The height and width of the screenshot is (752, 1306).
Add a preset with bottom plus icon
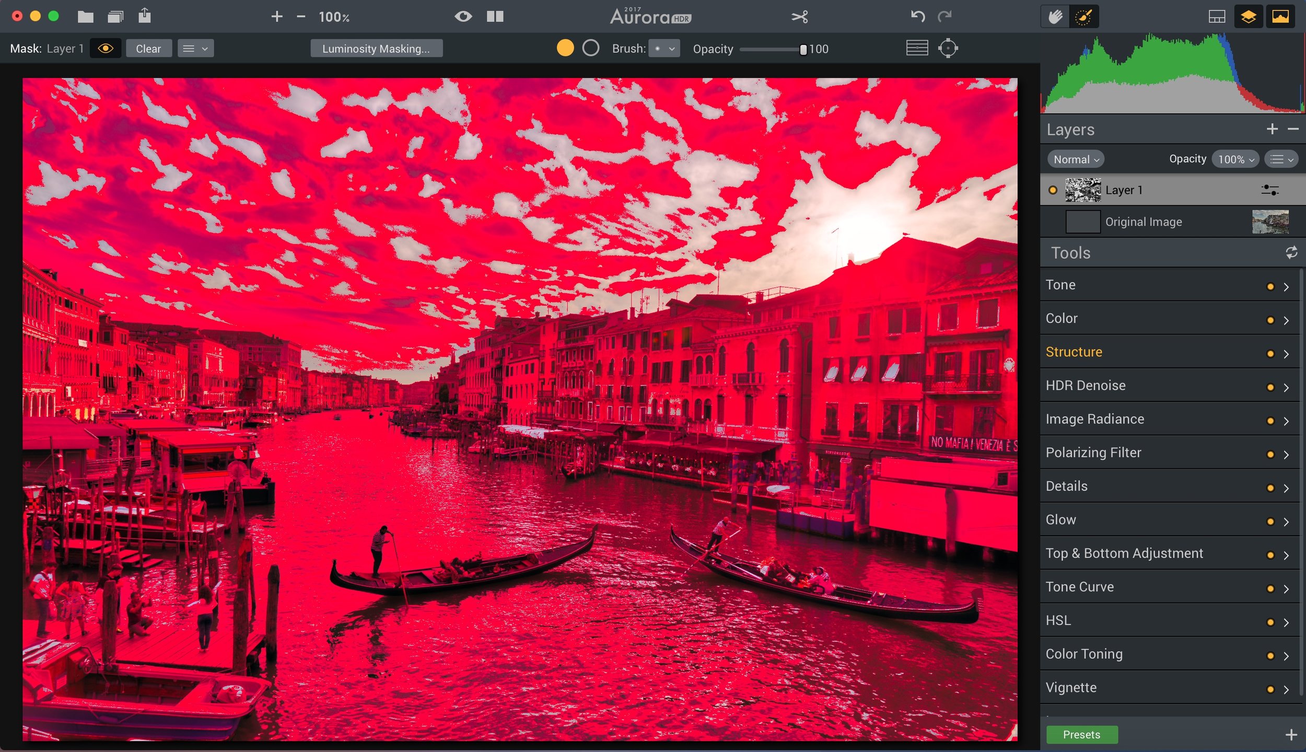(1291, 735)
